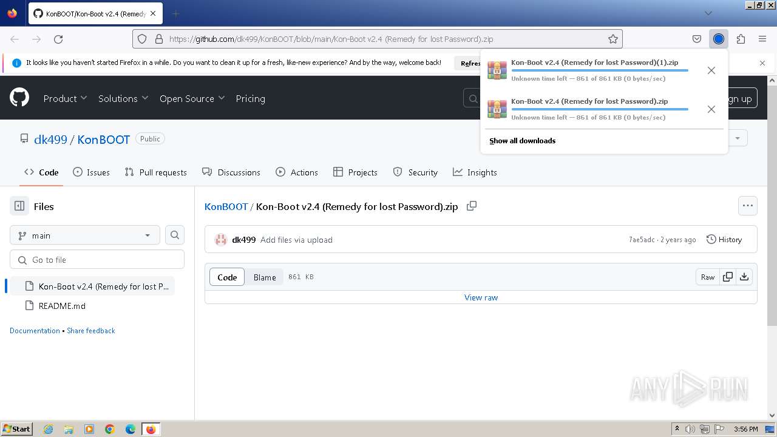Open commit 7ae5adc
The width and height of the screenshot is (777, 437).
[x=642, y=240]
